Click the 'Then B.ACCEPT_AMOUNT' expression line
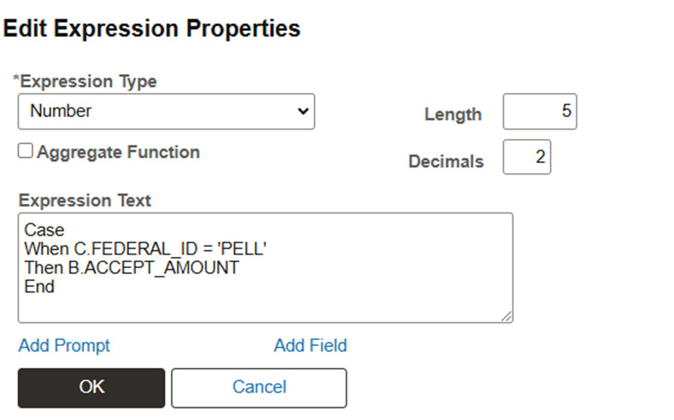674x420 pixels. click(x=131, y=267)
